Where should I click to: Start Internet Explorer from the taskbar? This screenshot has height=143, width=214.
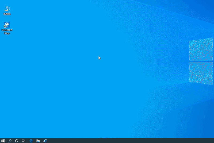tap(45, 141)
